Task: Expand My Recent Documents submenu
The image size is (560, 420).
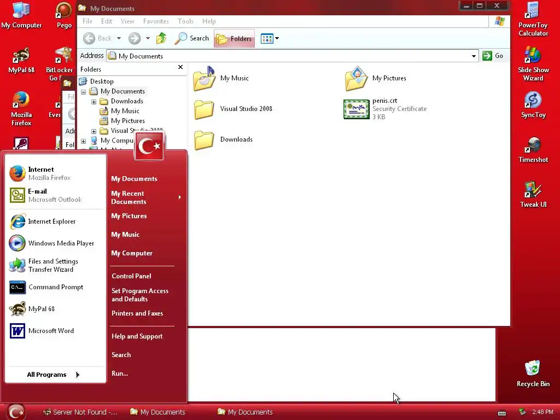Action: (147, 197)
